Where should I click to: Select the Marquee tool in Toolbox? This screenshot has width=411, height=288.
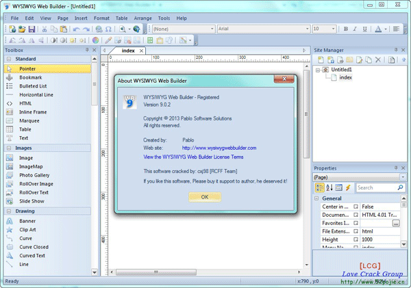[29, 120]
